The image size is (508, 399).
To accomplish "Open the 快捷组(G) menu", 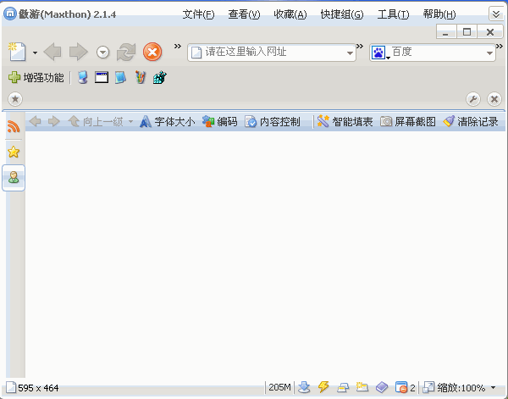I will (x=342, y=14).
